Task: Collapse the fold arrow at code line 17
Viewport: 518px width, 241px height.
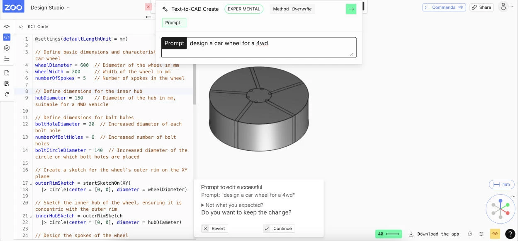Action: click(31, 183)
